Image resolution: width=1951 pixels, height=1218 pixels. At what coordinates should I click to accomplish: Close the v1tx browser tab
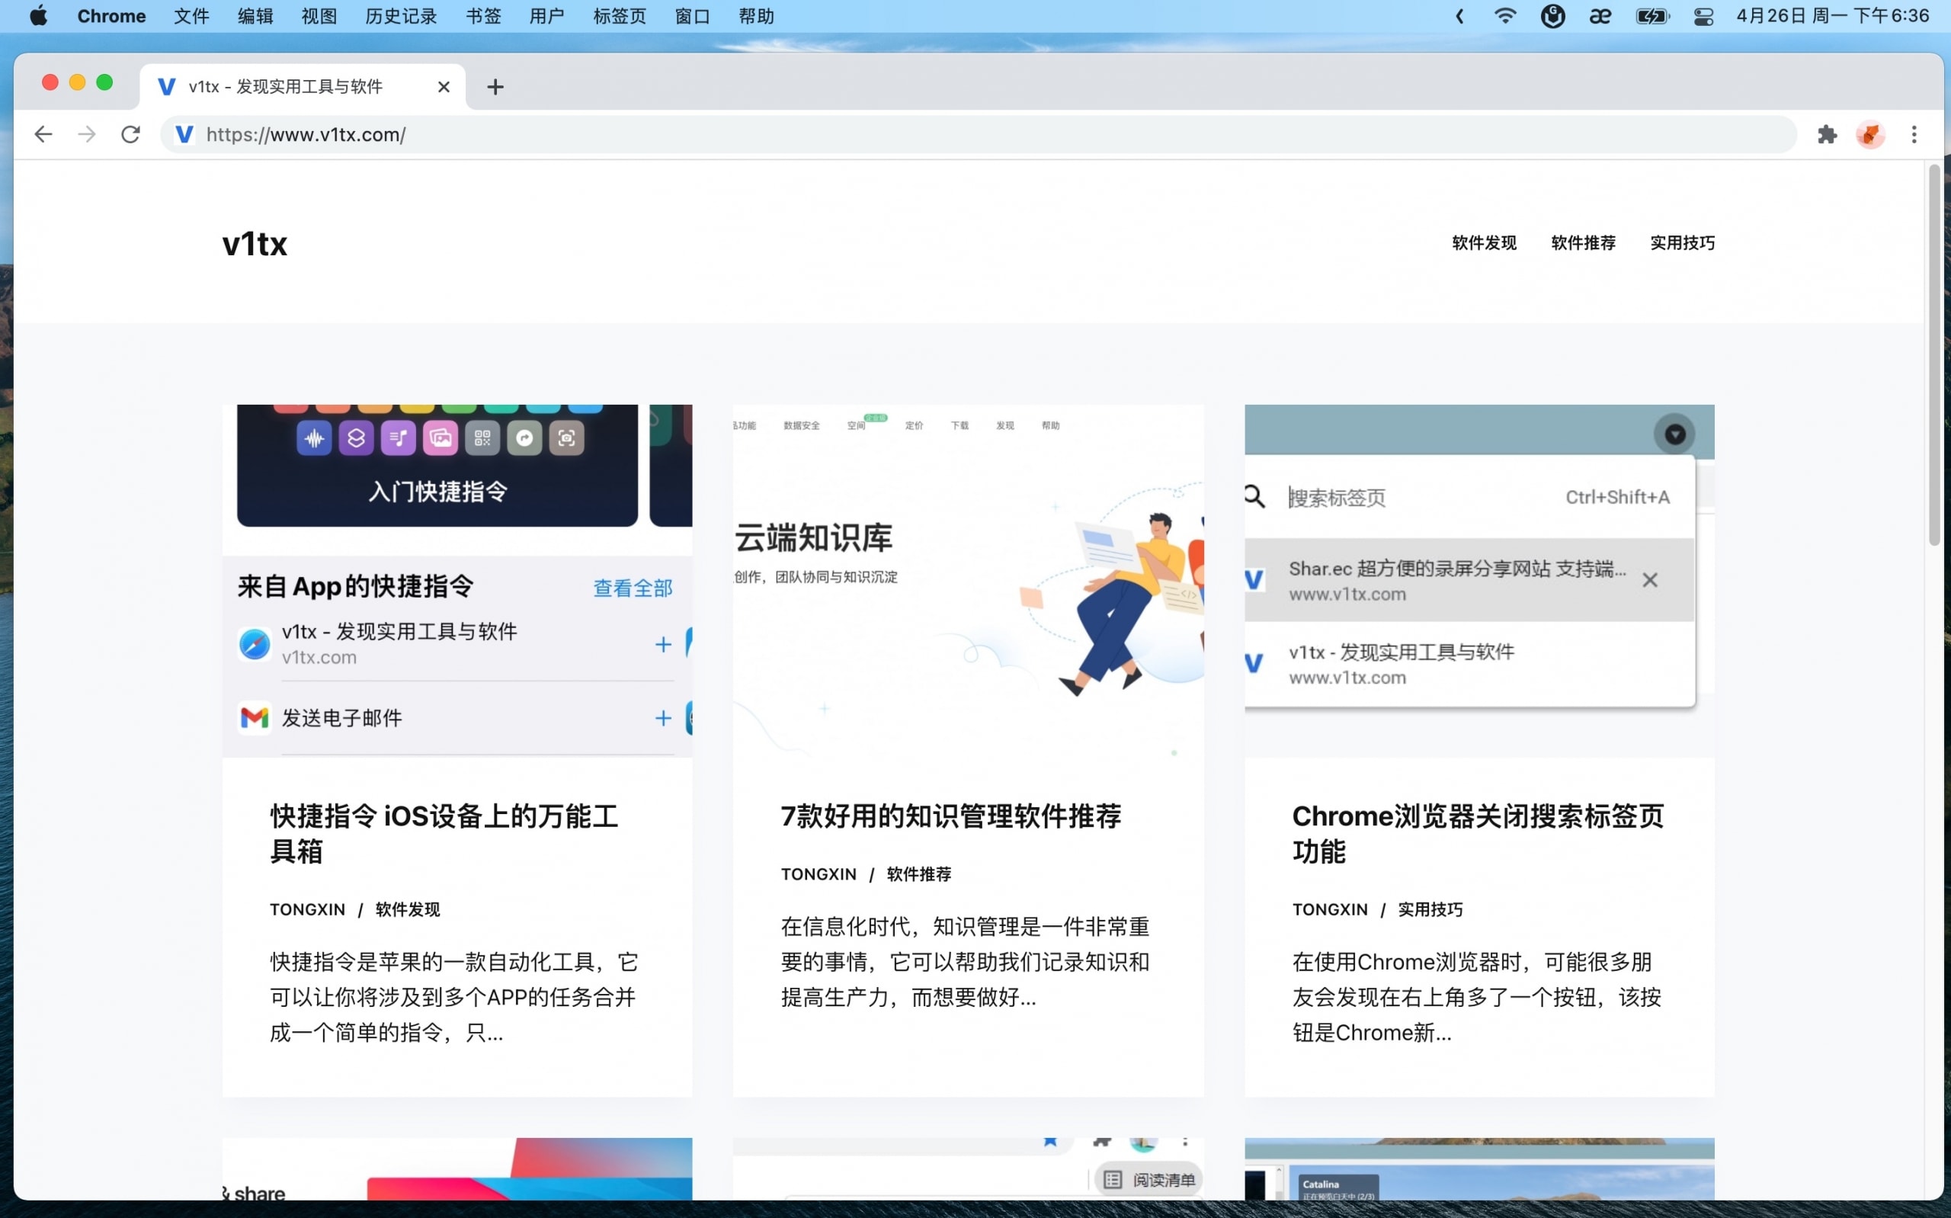444,87
